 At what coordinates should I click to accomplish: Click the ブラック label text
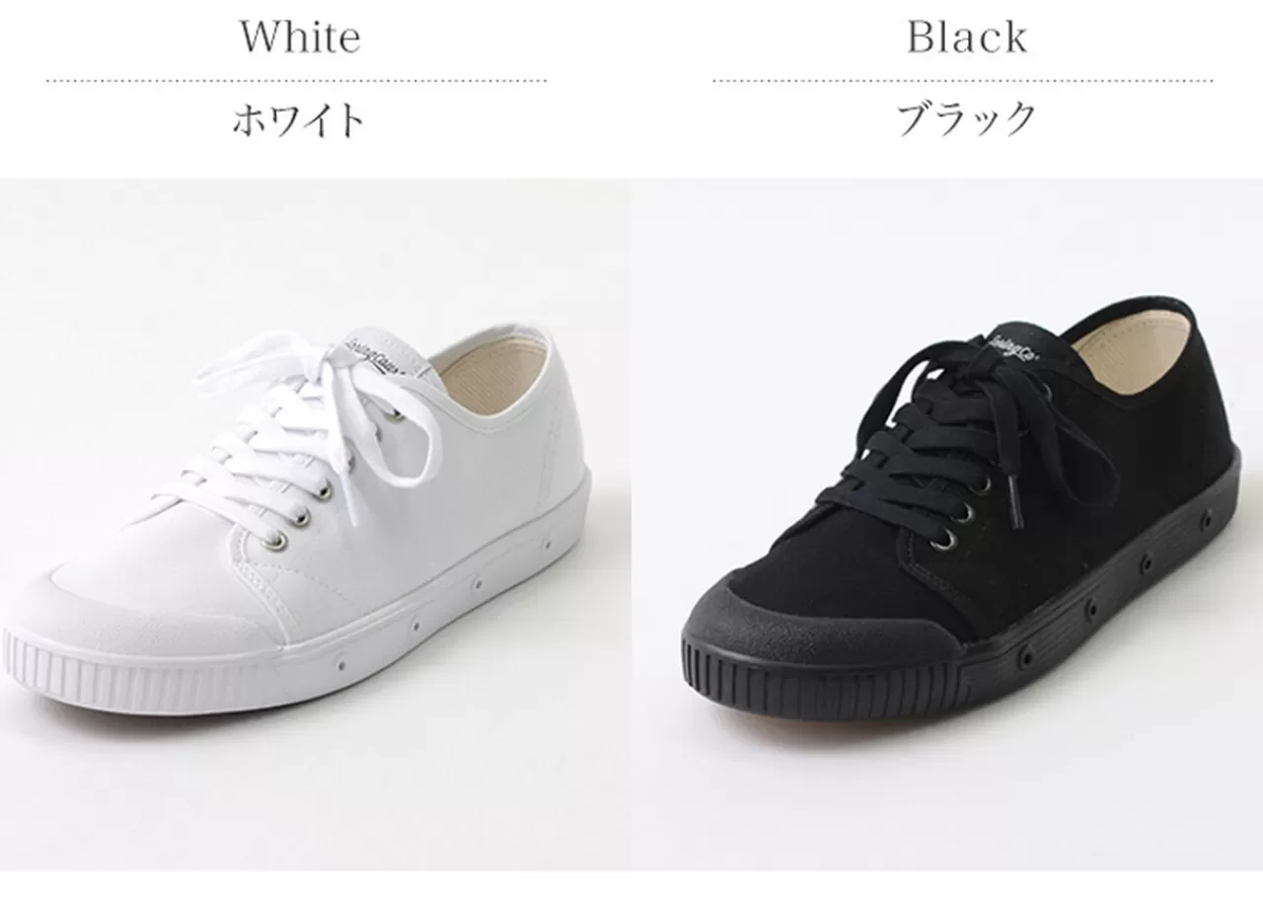point(967,119)
